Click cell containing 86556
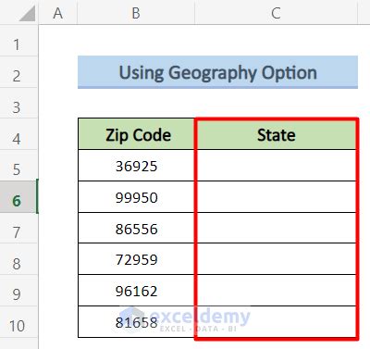This screenshot has height=349, width=370. click(x=136, y=228)
